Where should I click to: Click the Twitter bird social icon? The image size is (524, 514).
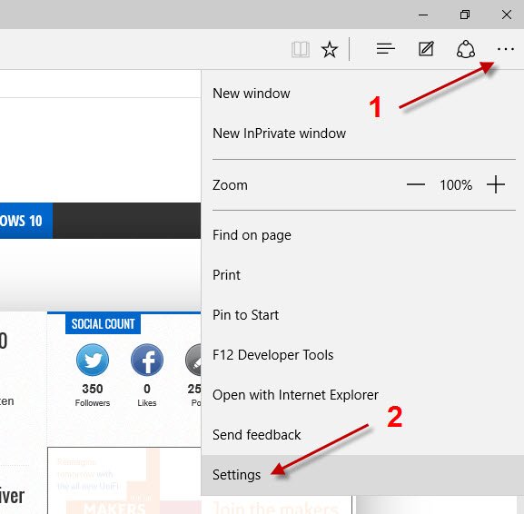pyautogui.click(x=93, y=360)
